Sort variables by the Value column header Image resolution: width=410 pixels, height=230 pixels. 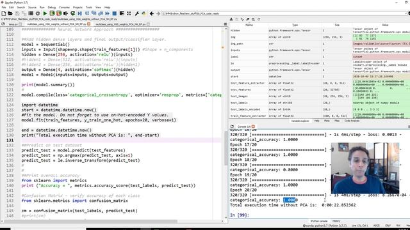click(385, 25)
